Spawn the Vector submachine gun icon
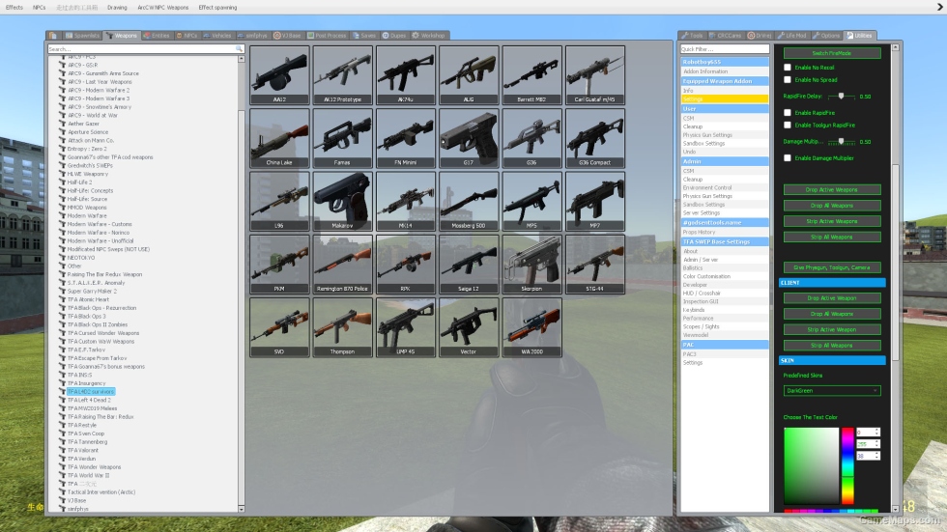947x532 pixels. [x=469, y=327]
